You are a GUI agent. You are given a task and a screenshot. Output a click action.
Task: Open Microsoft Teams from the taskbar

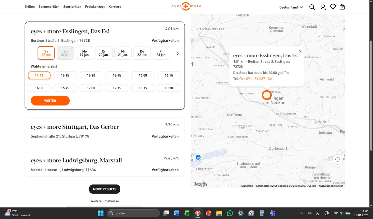pos(273,213)
